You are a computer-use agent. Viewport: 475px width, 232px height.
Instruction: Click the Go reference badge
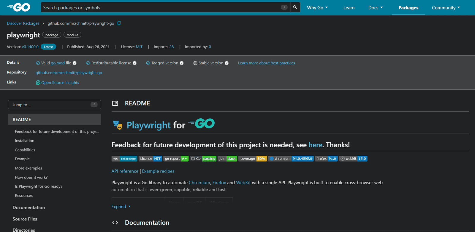click(124, 159)
